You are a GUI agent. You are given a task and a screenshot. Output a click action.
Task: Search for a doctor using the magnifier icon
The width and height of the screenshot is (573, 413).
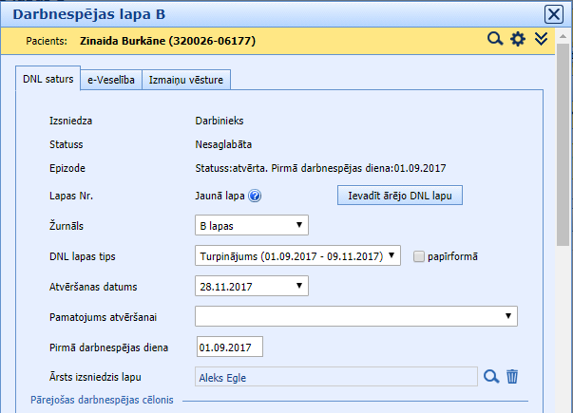[491, 376]
